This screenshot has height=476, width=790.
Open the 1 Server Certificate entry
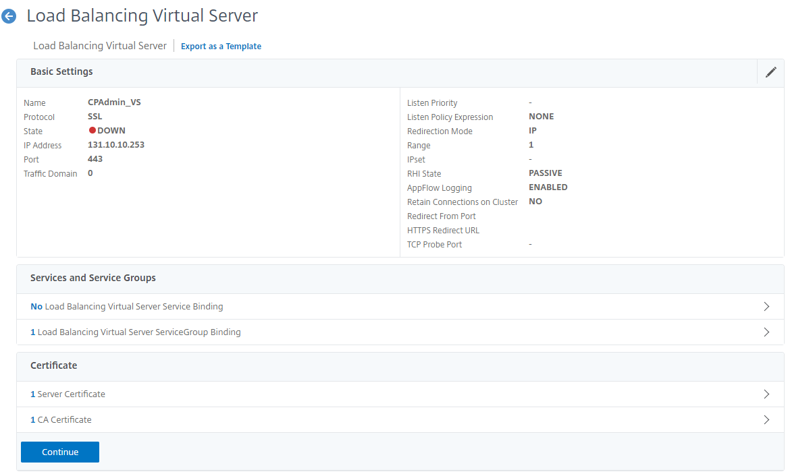tap(68, 394)
